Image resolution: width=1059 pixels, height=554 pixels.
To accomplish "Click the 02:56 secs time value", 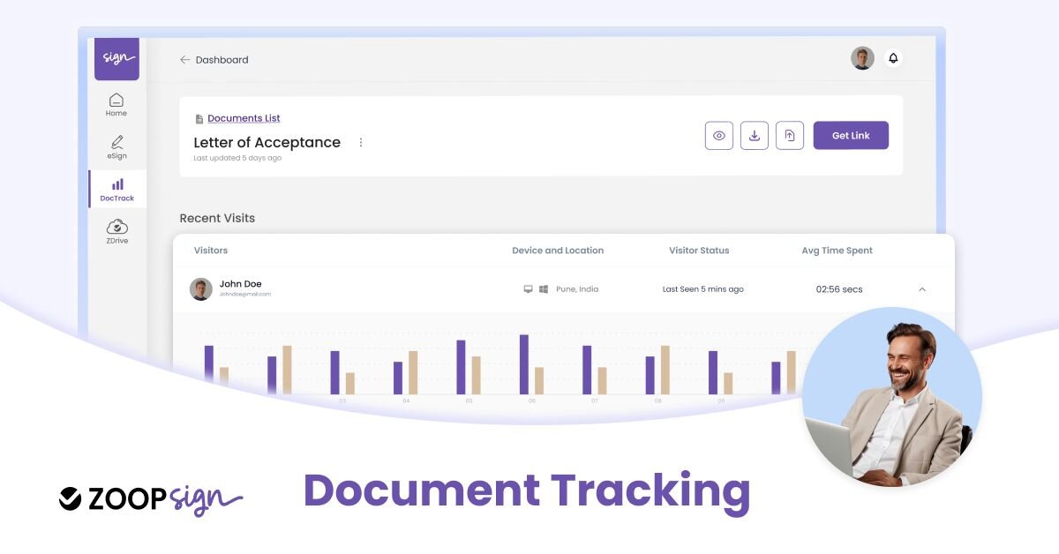I will click(839, 289).
